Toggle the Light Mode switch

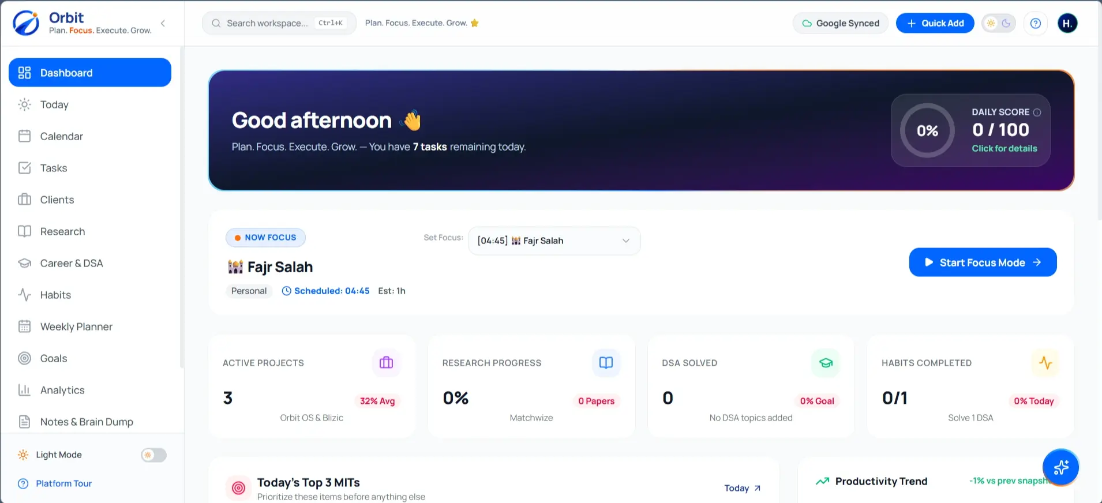(153, 455)
